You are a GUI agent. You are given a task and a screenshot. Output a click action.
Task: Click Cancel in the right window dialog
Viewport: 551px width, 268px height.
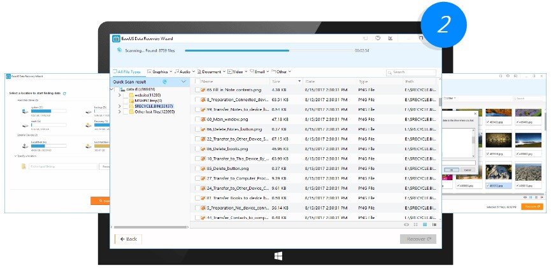tap(468, 170)
